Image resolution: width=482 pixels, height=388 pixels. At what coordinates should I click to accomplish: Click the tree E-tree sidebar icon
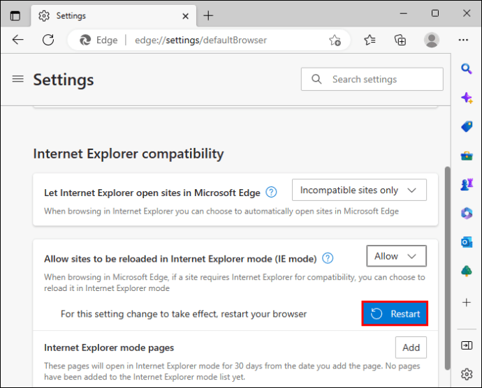pos(467,271)
